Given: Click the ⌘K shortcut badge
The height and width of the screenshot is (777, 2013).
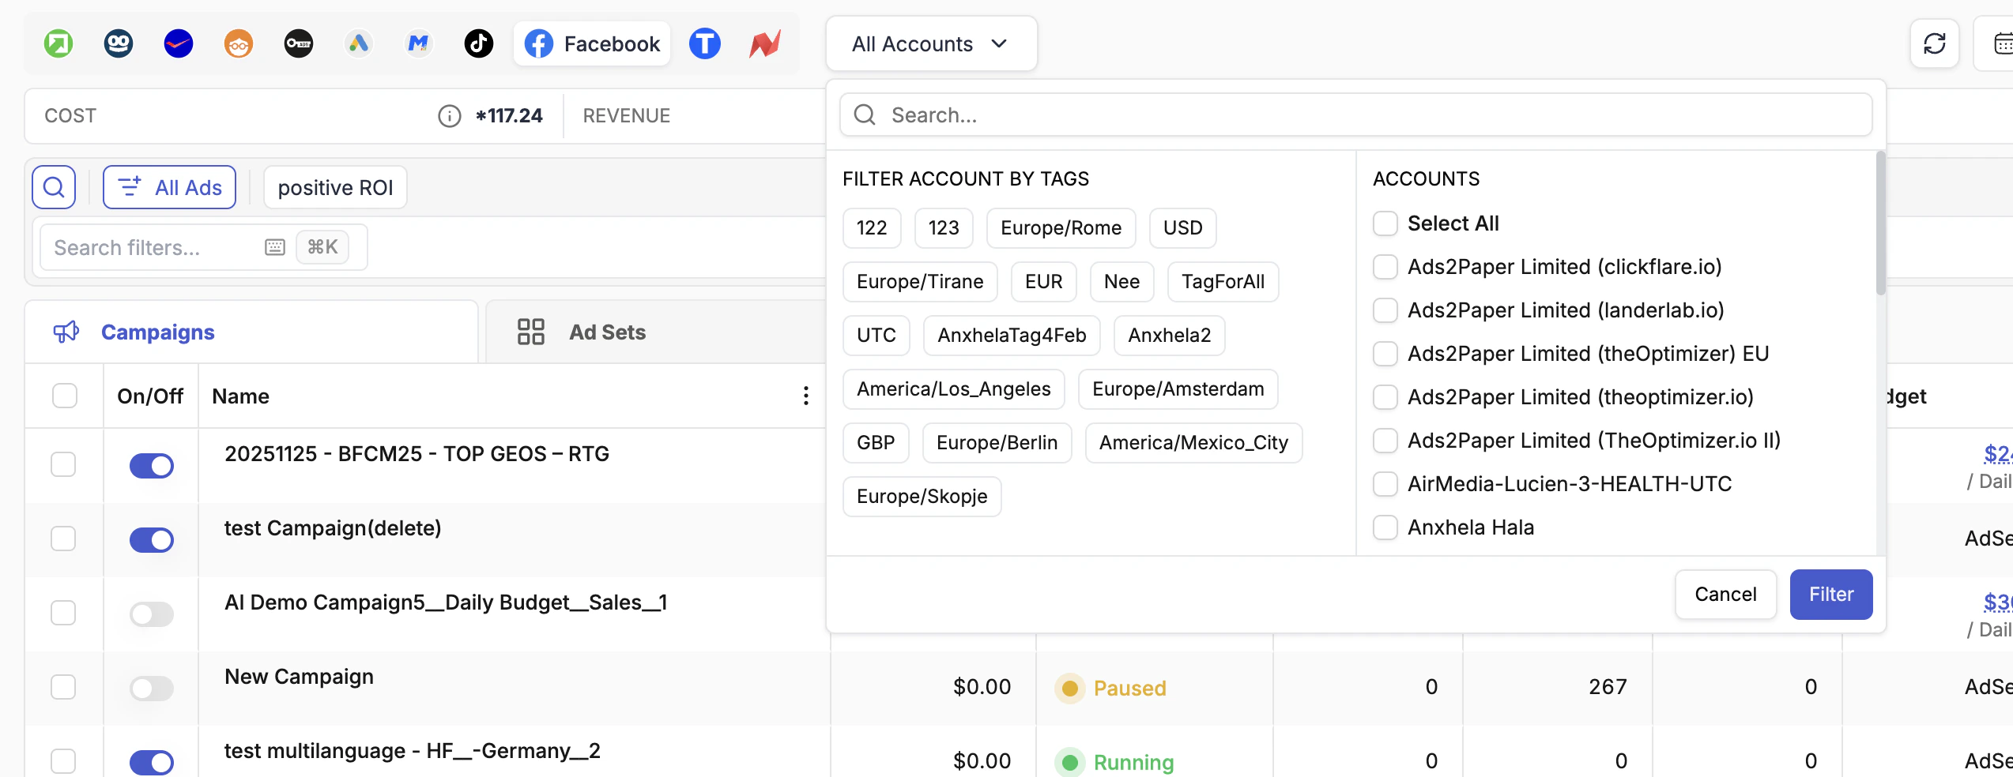Looking at the screenshot, I should [x=322, y=247].
